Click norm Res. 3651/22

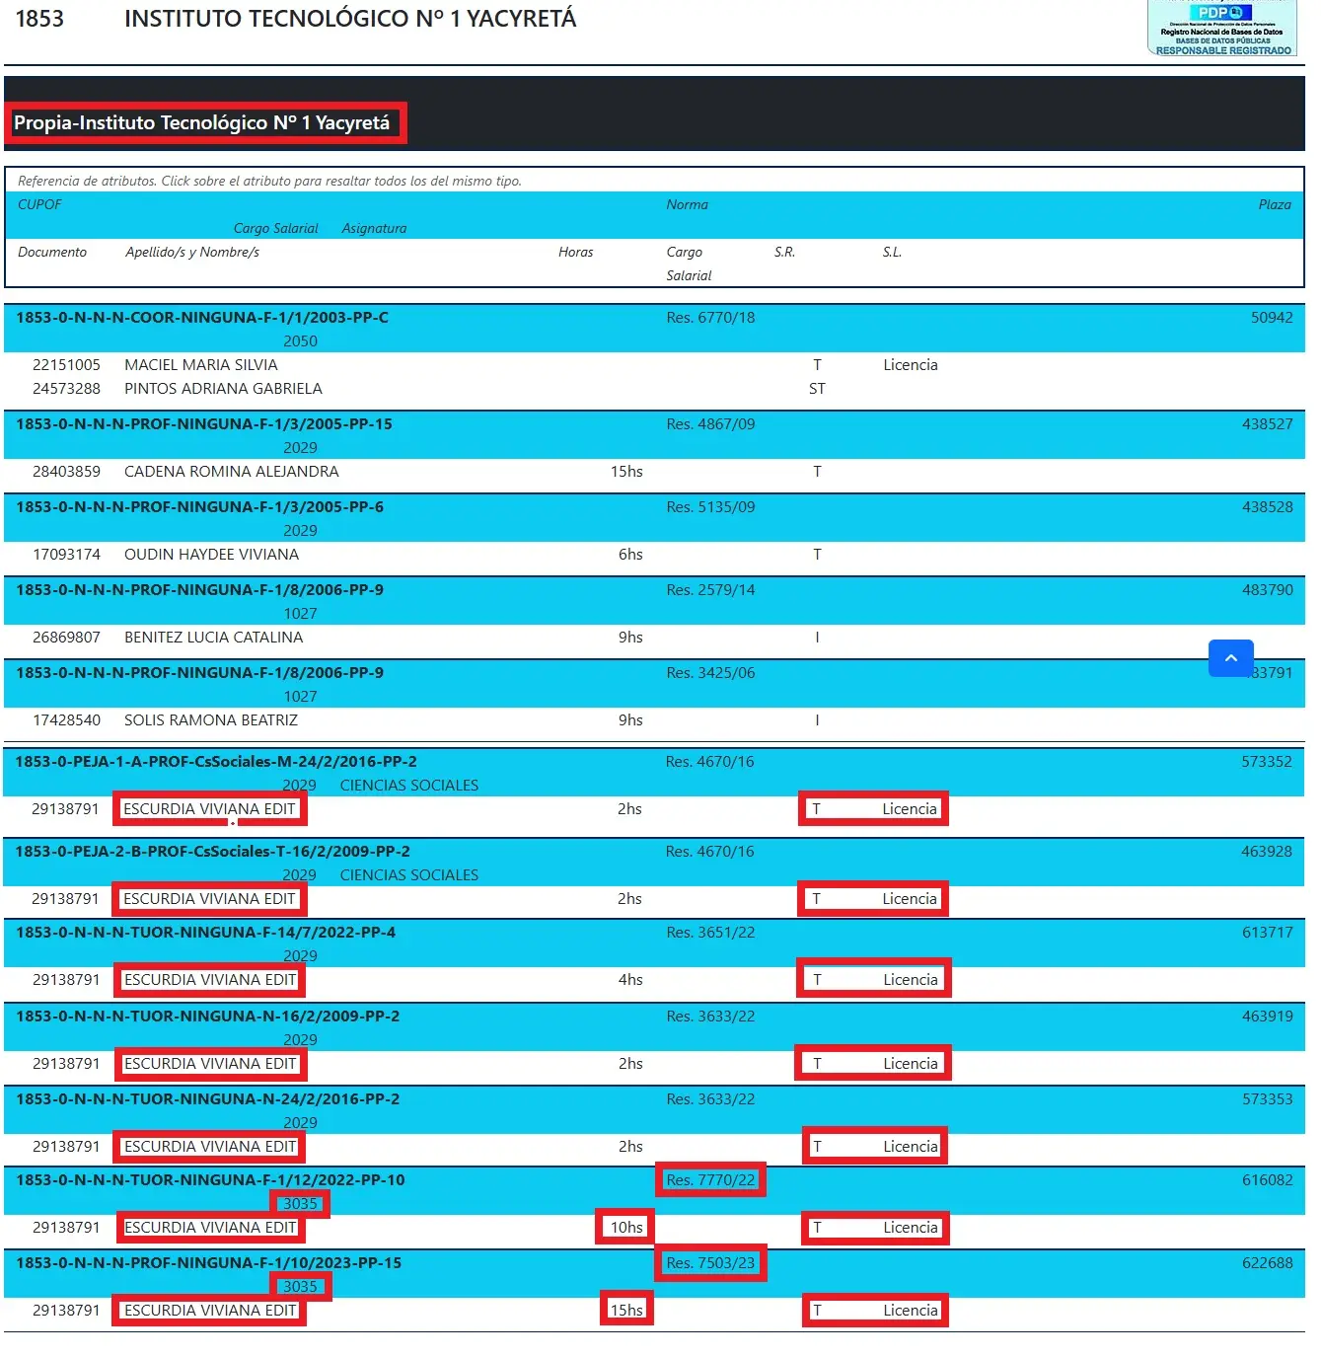(x=710, y=933)
